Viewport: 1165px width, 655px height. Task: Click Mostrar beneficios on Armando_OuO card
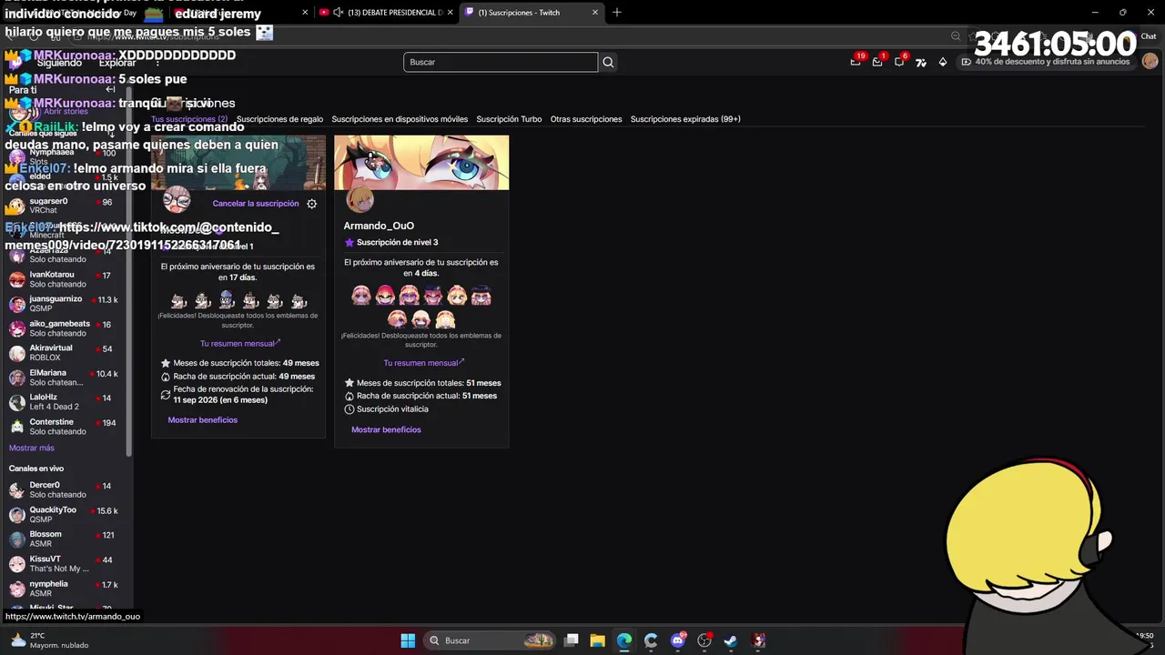pyautogui.click(x=386, y=429)
